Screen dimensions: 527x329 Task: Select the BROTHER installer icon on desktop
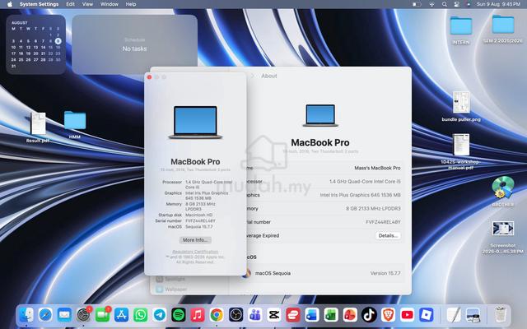(x=503, y=187)
